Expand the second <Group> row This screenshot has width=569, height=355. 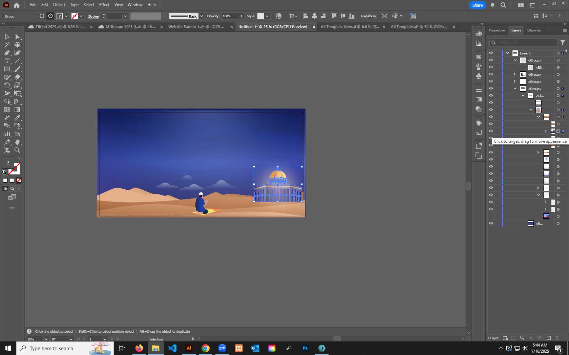[515, 74]
